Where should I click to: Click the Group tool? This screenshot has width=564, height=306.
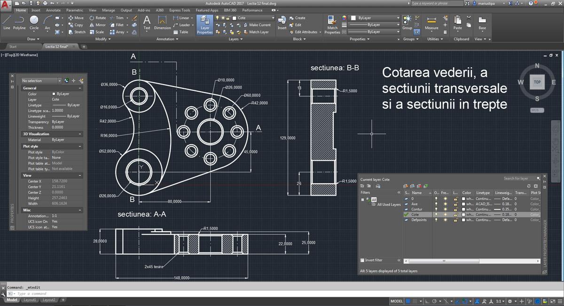coord(407,23)
